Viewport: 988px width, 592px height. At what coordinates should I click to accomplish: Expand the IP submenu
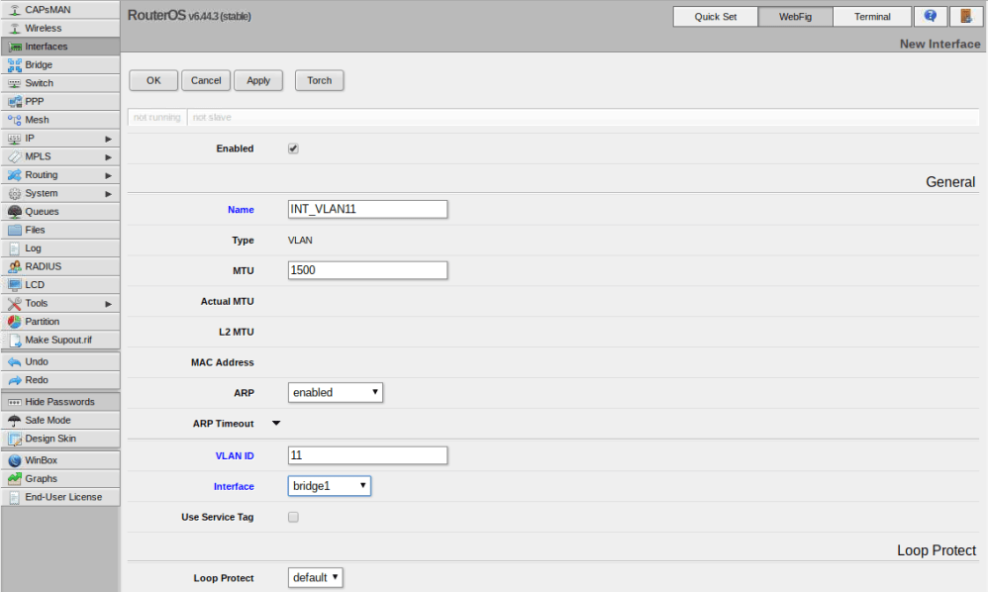pyautogui.click(x=108, y=139)
